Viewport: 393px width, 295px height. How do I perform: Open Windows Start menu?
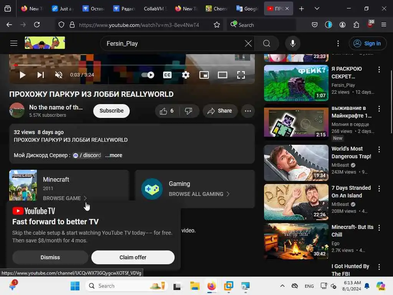(x=75, y=286)
